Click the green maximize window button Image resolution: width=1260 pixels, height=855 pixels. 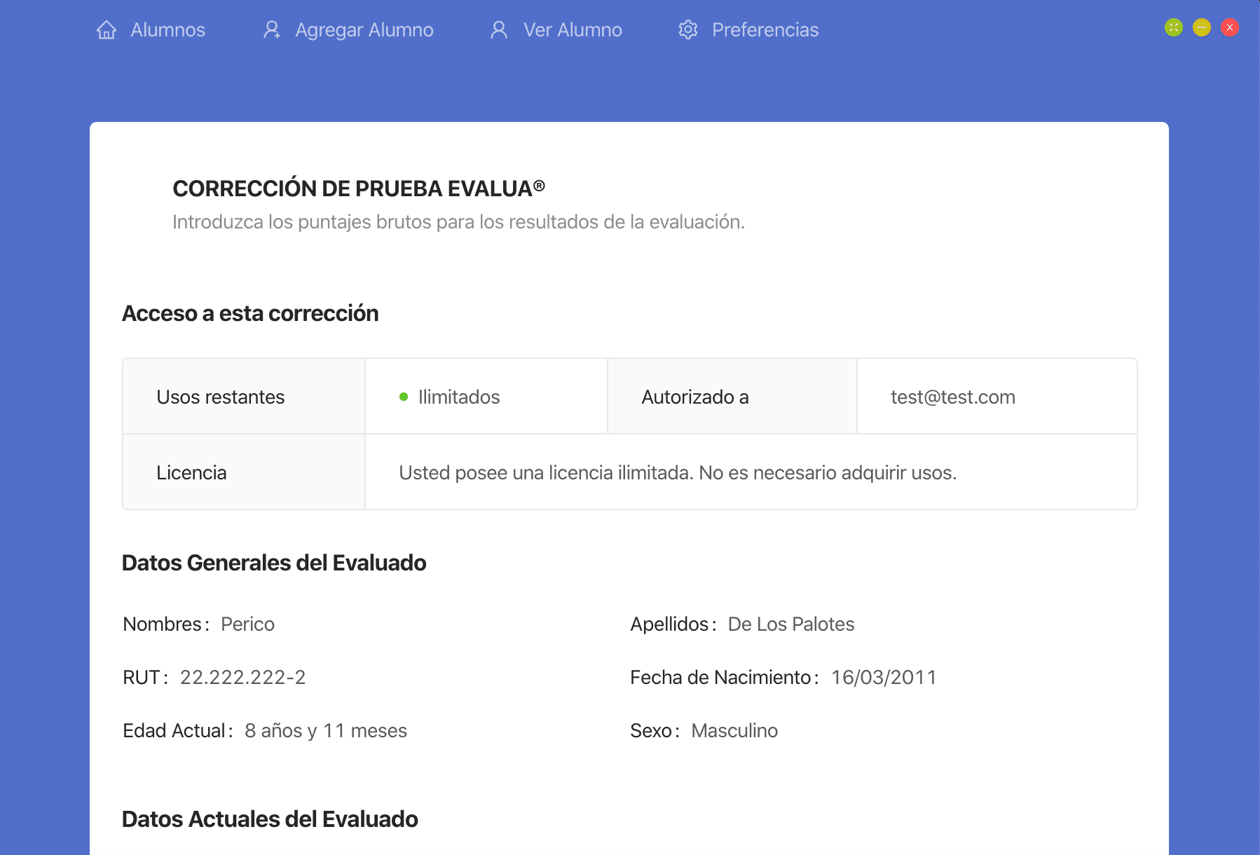click(1174, 27)
